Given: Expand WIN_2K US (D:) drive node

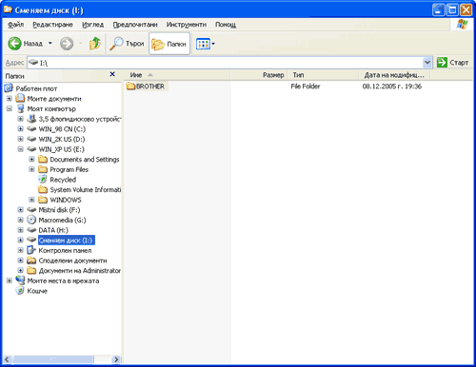Looking at the screenshot, I should [x=21, y=139].
